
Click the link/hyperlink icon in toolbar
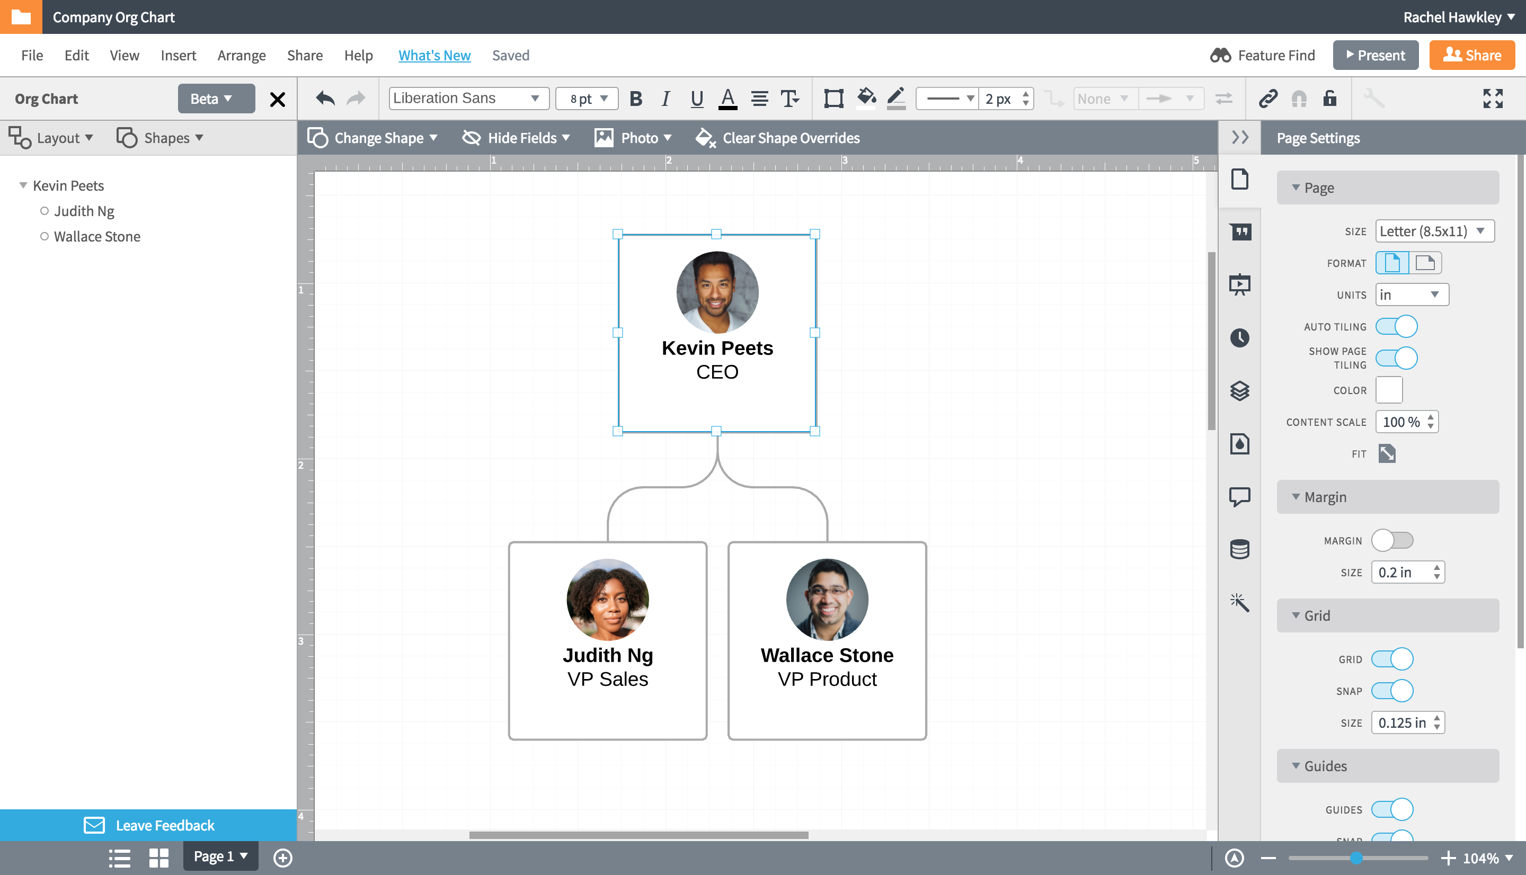click(1267, 97)
